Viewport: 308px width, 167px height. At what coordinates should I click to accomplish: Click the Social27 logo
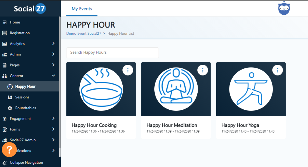29,9
